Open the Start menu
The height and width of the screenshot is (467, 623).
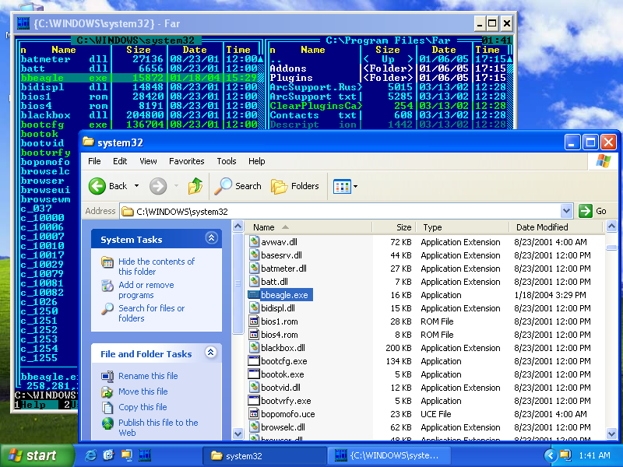point(37,455)
